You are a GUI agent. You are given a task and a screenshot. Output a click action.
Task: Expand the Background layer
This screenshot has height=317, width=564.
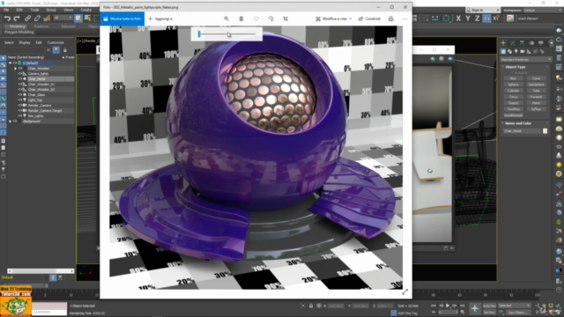pyautogui.click(x=10, y=122)
